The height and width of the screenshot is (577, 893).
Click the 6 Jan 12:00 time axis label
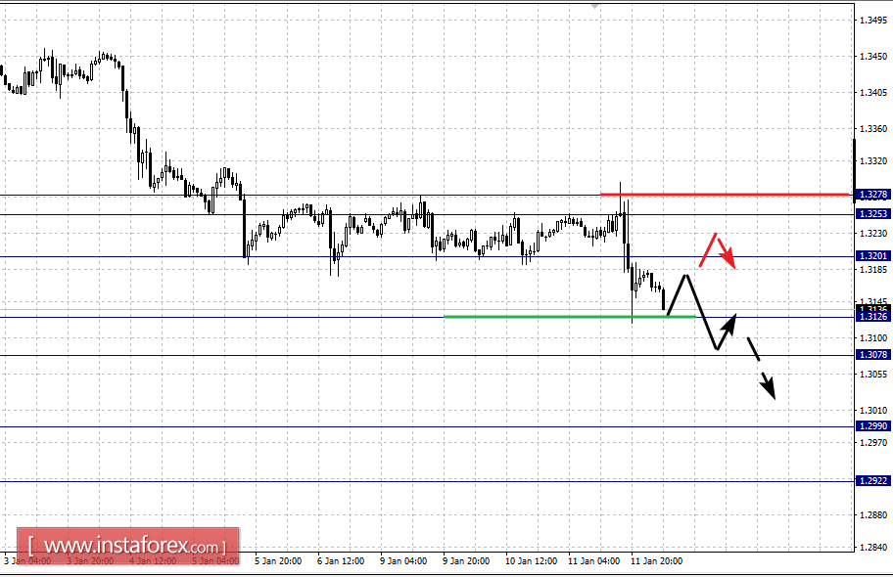pyautogui.click(x=341, y=561)
